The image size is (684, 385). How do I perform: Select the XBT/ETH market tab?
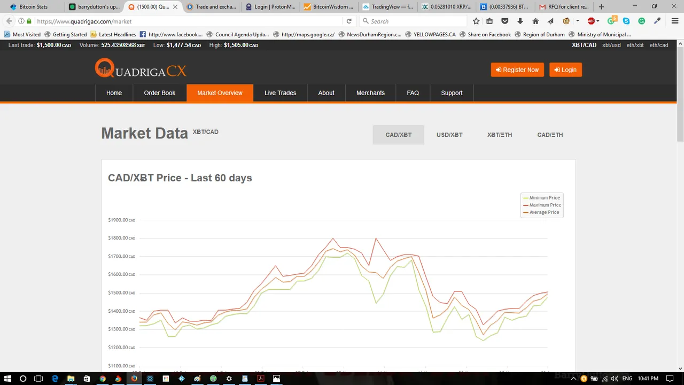click(x=500, y=135)
